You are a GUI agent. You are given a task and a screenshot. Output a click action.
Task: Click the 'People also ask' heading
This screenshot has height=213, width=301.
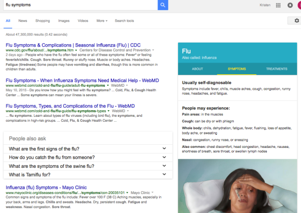(x=28, y=138)
